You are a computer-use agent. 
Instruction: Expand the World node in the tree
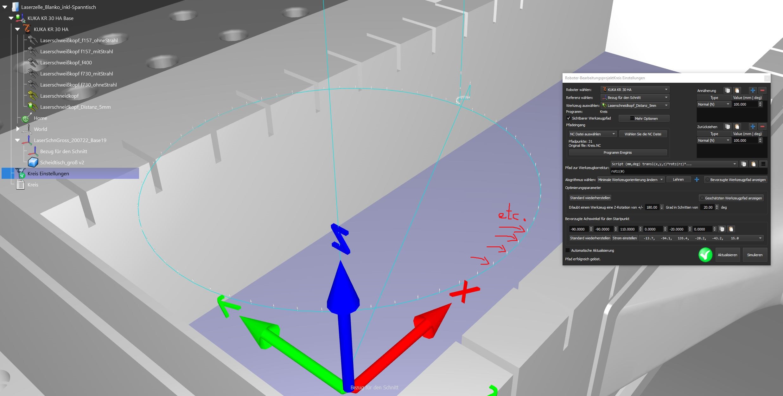pos(18,129)
